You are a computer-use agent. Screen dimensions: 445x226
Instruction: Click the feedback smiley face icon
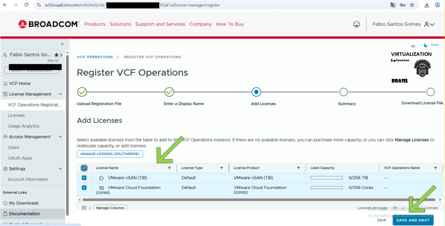(x=357, y=24)
